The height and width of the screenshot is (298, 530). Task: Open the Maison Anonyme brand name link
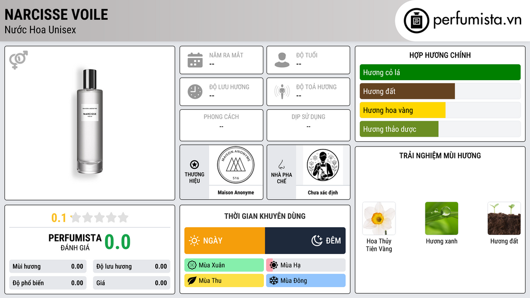[235, 192]
